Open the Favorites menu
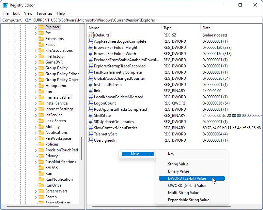The height and width of the screenshot is (210, 263). point(44,13)
